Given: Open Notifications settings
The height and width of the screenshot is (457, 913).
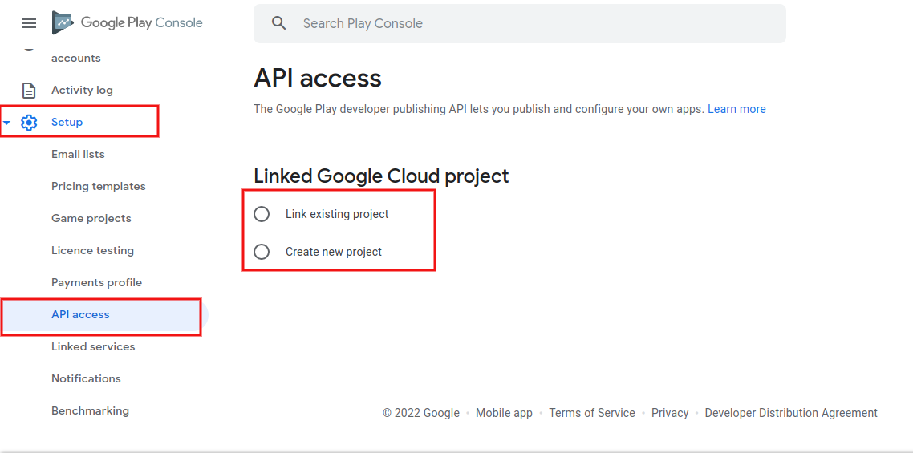Looking at the screenshot, I should (86, 378).
